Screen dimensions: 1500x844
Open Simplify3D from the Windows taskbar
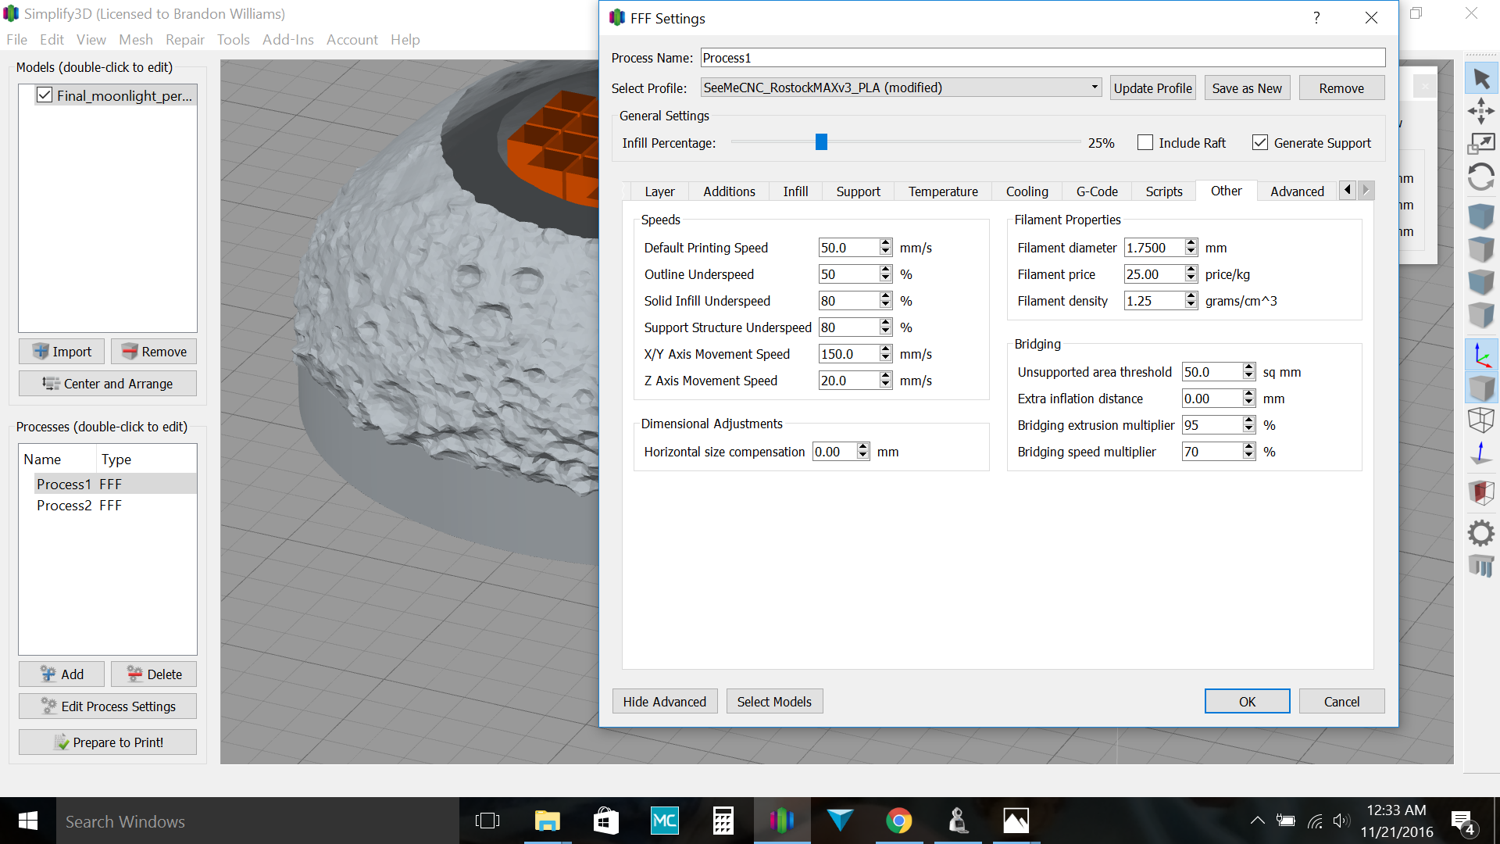781,821
